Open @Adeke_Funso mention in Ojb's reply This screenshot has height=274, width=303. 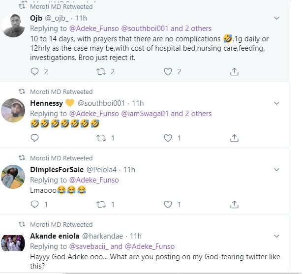[93, 28]
